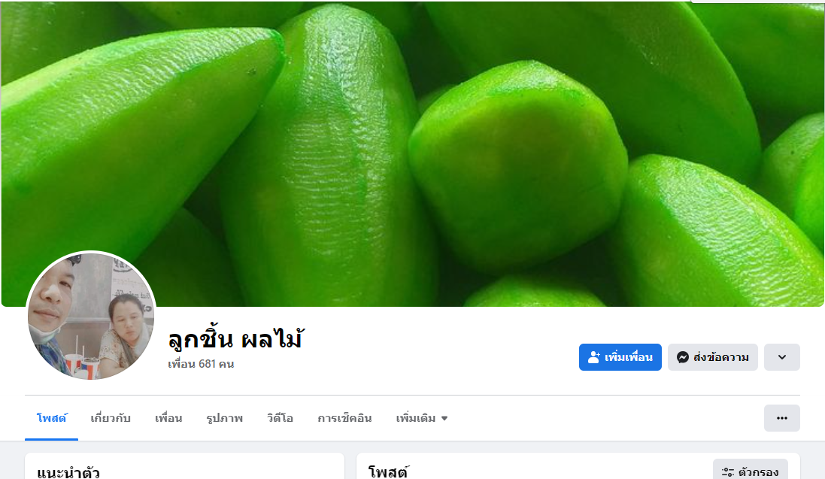Switch to the โพสต์ tab
The height and width of the screenshot is (479, 825).
52,418
